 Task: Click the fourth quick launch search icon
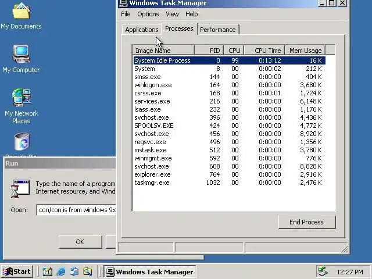coord(88,271)
